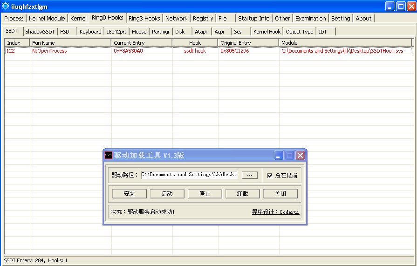Sort by Current Entry column header

coord(142,43)
